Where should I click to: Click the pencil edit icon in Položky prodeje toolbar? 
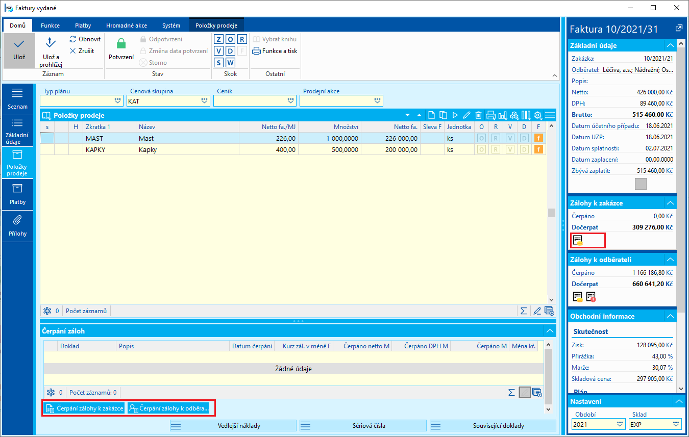coord(466,115)
